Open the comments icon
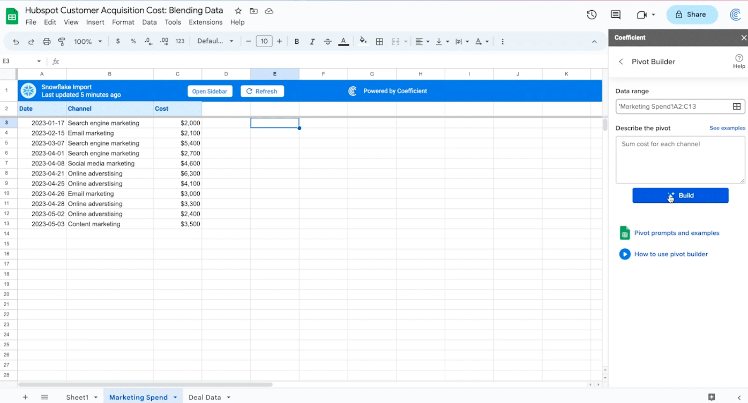Screen dimensions: 748x403 coord(616,15)
